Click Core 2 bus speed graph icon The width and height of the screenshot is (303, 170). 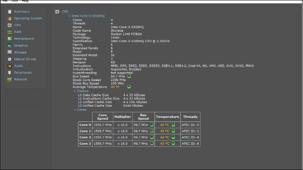tap(152, 137)
